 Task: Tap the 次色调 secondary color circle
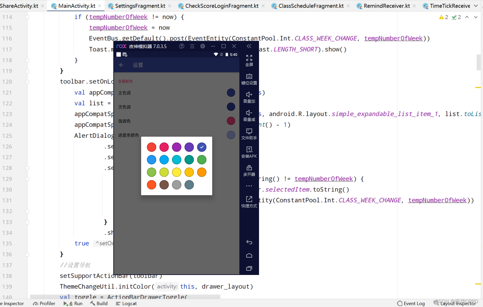pos(231,107)
